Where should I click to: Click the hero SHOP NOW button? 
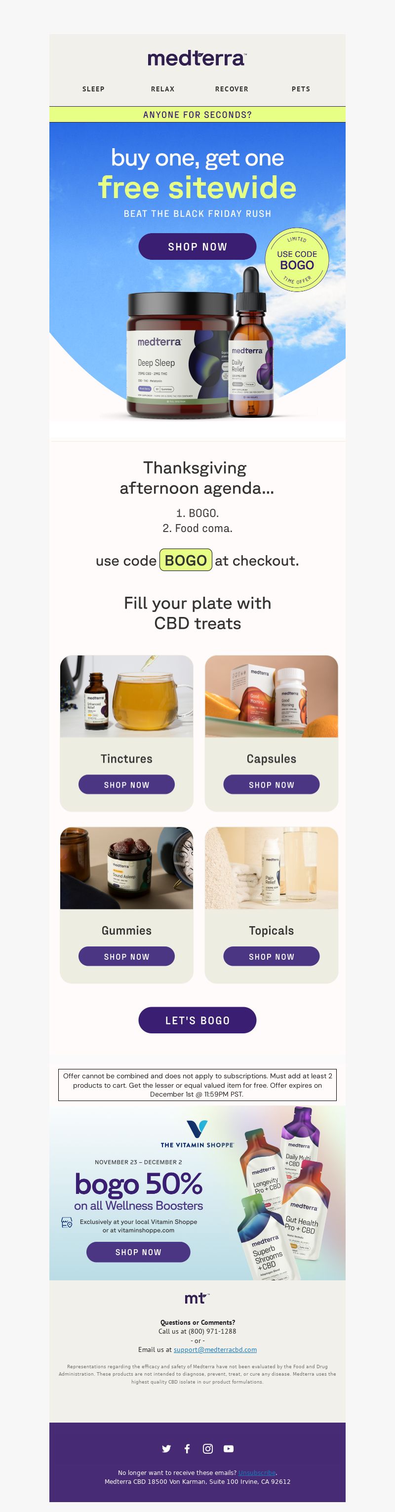click(197, 246)
